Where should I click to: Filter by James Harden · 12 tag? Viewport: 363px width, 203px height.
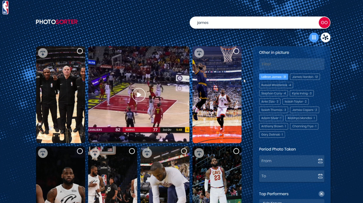pos(305,77)
